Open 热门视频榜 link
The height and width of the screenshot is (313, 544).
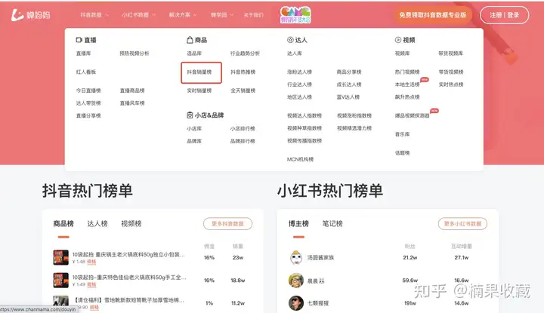point(407,72)
